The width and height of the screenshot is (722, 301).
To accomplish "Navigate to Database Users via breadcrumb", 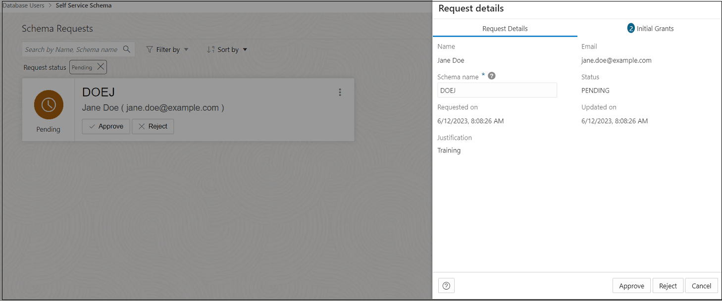I will 23,5.
